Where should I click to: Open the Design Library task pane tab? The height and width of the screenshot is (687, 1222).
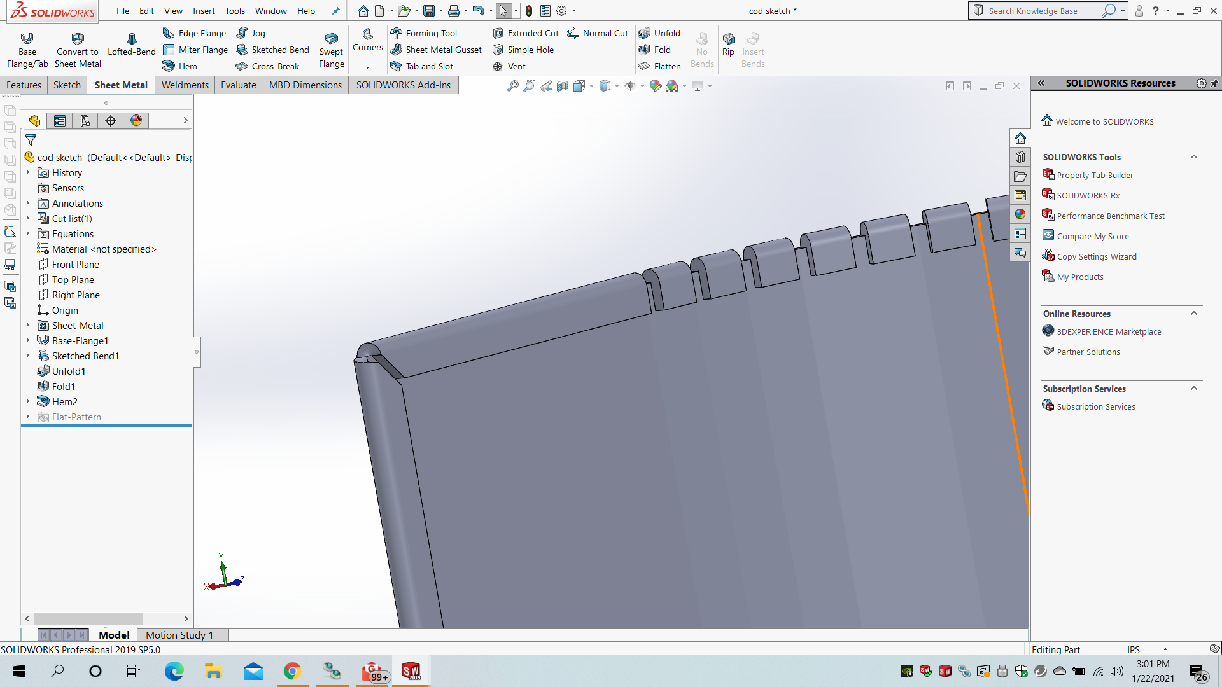point(1020,157)
